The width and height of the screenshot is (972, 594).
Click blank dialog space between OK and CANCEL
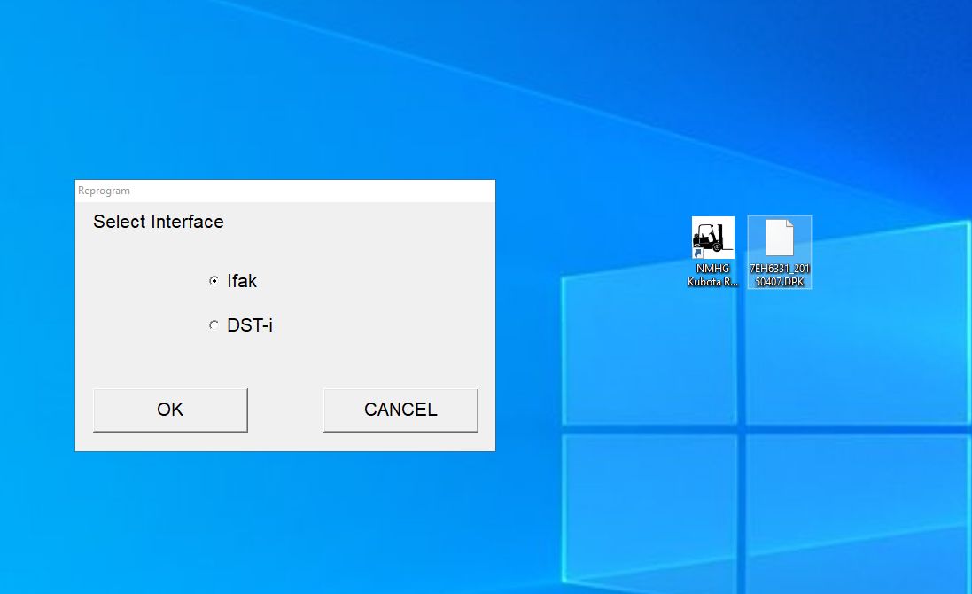tap(285, 410)
